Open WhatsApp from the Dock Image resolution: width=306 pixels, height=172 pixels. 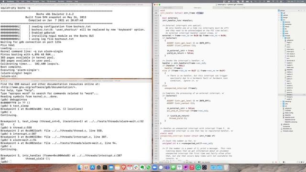pos(149,167)
